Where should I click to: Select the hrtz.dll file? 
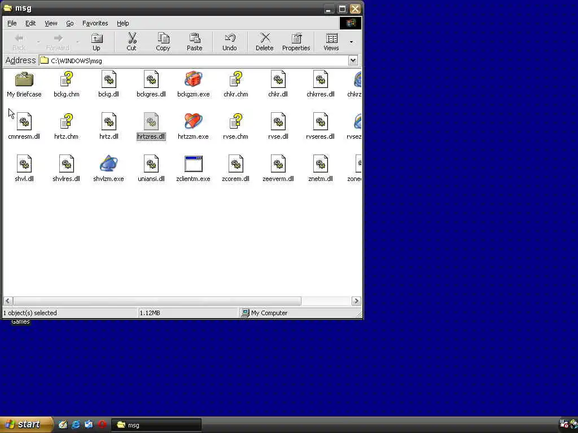pos(109,127)
